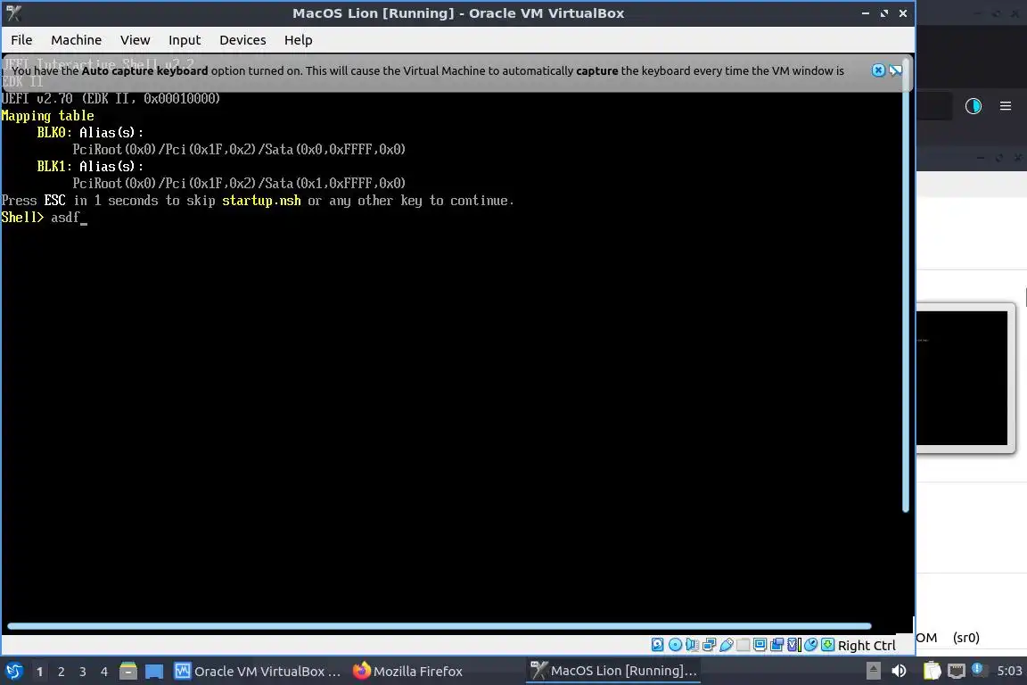Click the eject removable media tray icon
Image resolution: width=1027 pixels, height=685 pixels.
click(873, 671)
